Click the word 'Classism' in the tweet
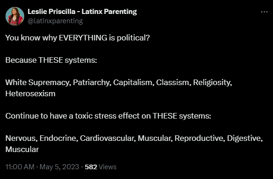This screenshot has height=179, width=273. click(173, 83)
